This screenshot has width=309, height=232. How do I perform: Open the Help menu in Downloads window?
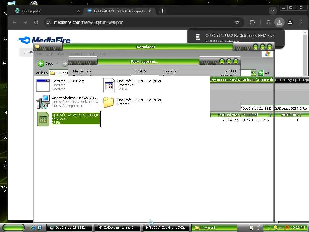[103, 54]
